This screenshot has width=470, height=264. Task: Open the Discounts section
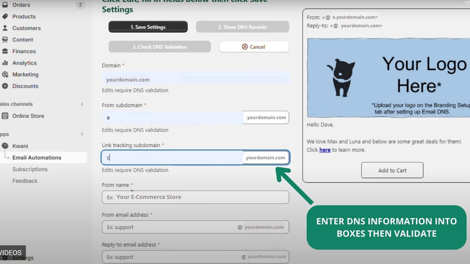(x=24, y=86)
